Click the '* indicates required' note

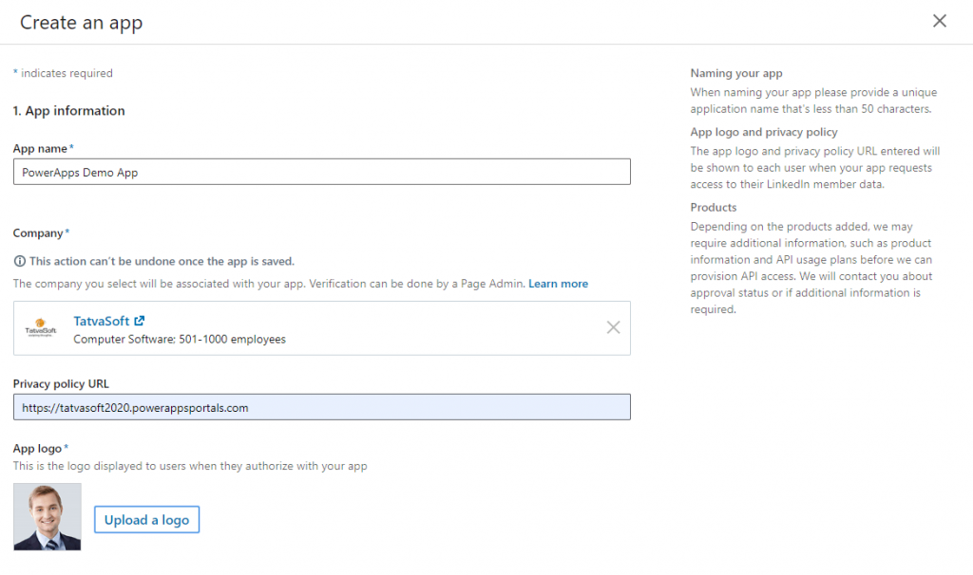tap(63, 73)
